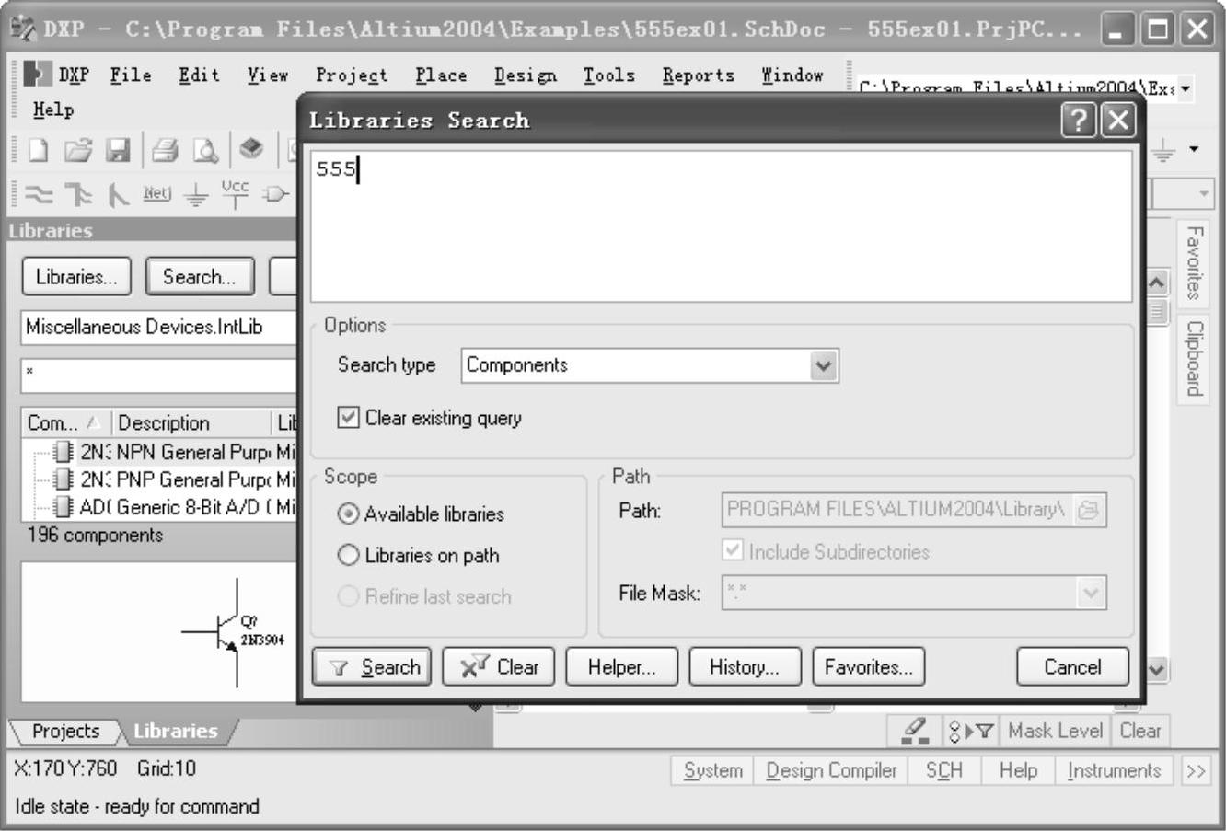Click the printer toolbar icon
Image resolution: width=1226 pixels, height=831 pixels.
pos(167,150)
